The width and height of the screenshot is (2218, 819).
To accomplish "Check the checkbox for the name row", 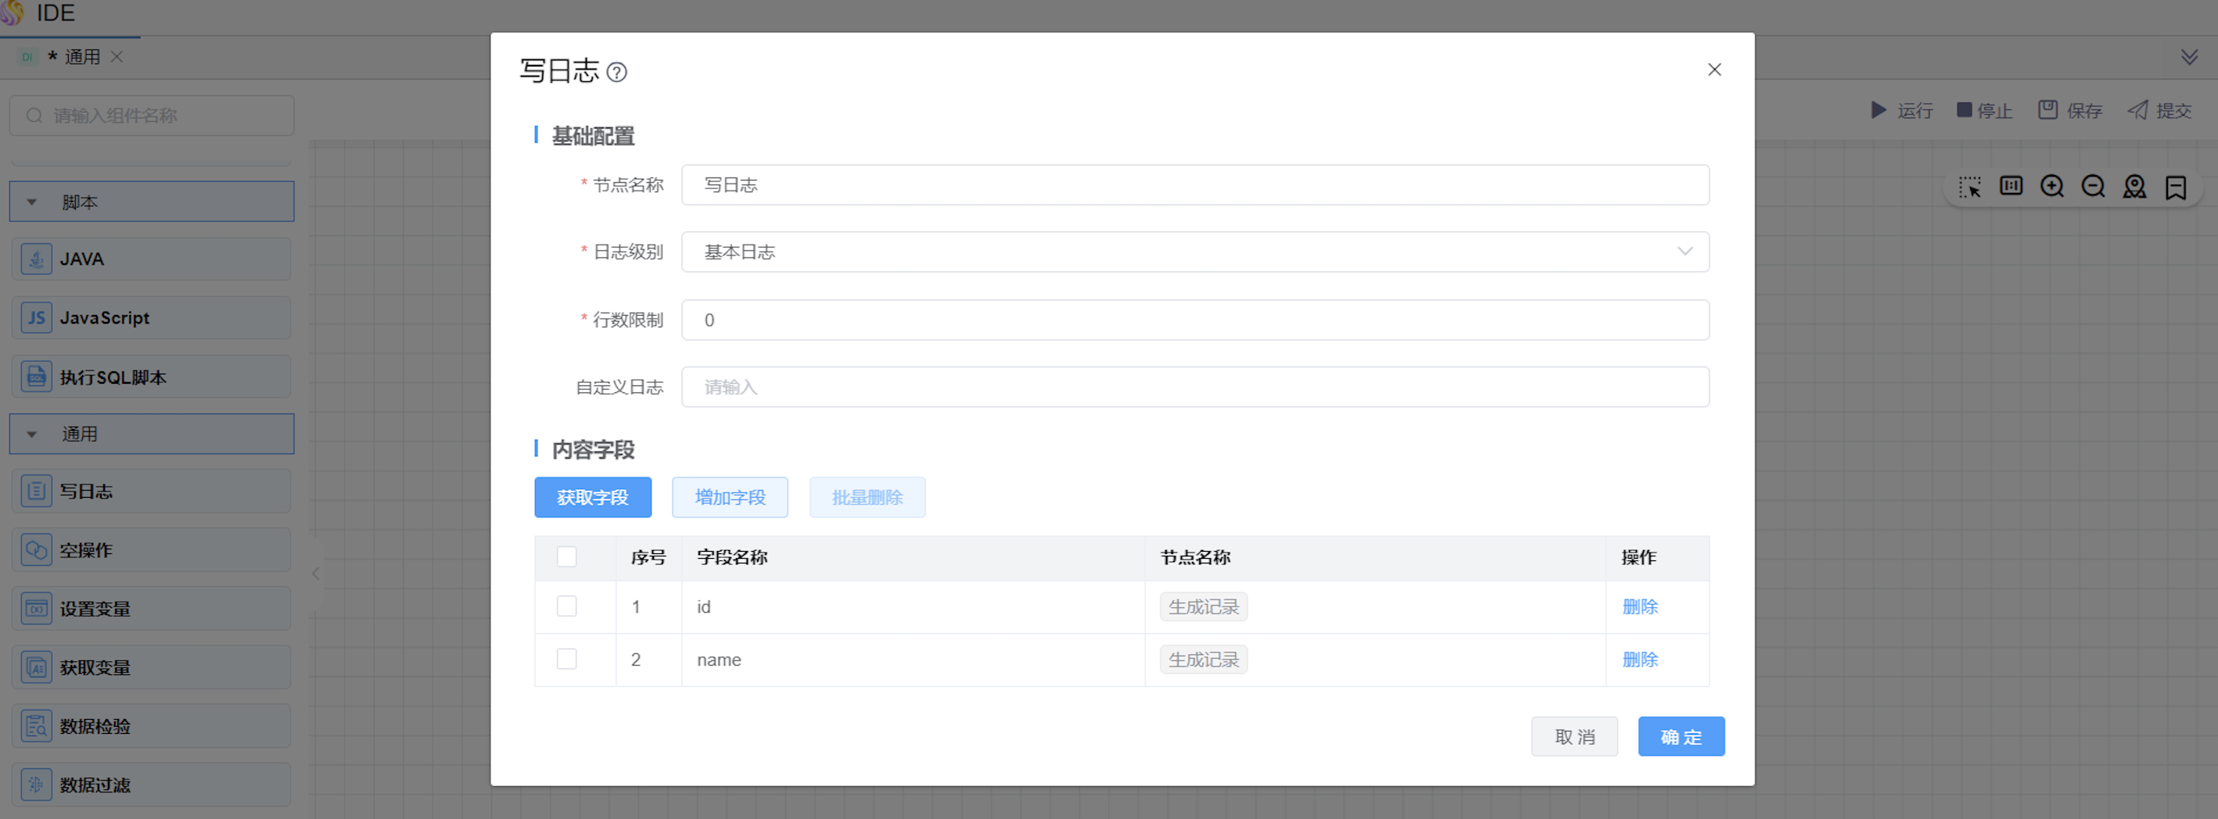I will (x=566, y=660).
